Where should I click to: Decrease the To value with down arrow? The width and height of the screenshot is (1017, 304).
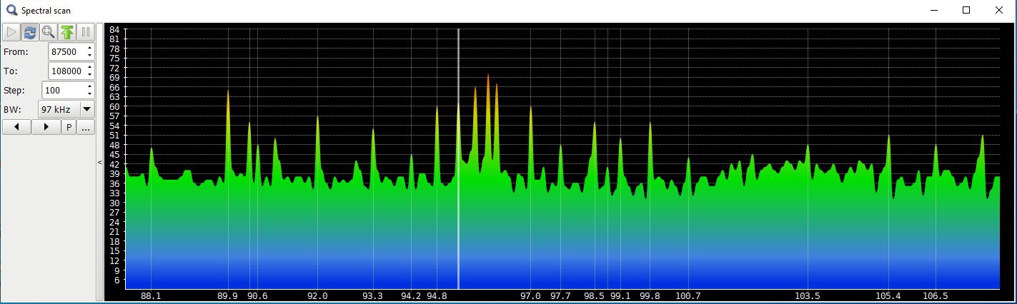click(89, 76)
